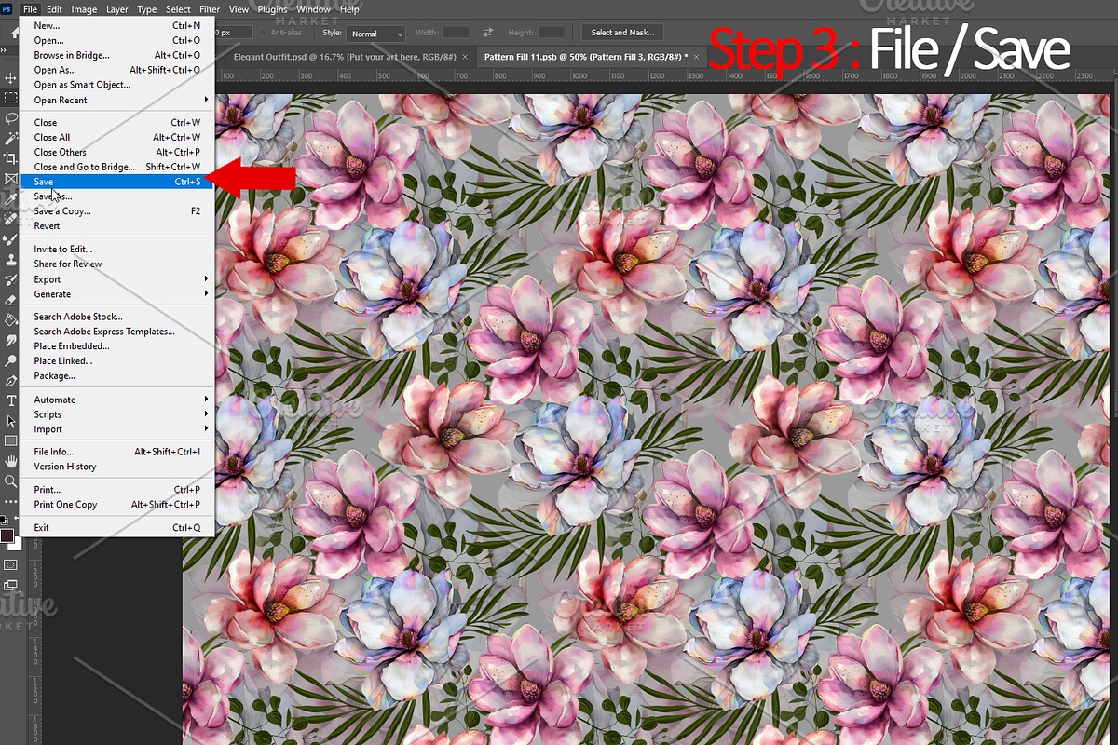This screenshot has height=745, width=1118.
Task: Select the Rectangular Marquee tool
Action: 11,98
